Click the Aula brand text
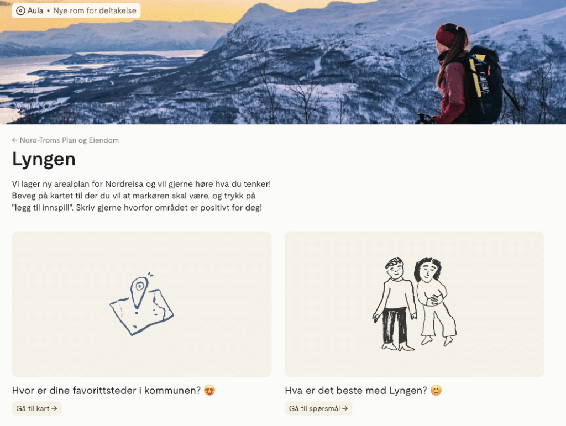This screenshot has height=426, width=566. coord(35,11)
